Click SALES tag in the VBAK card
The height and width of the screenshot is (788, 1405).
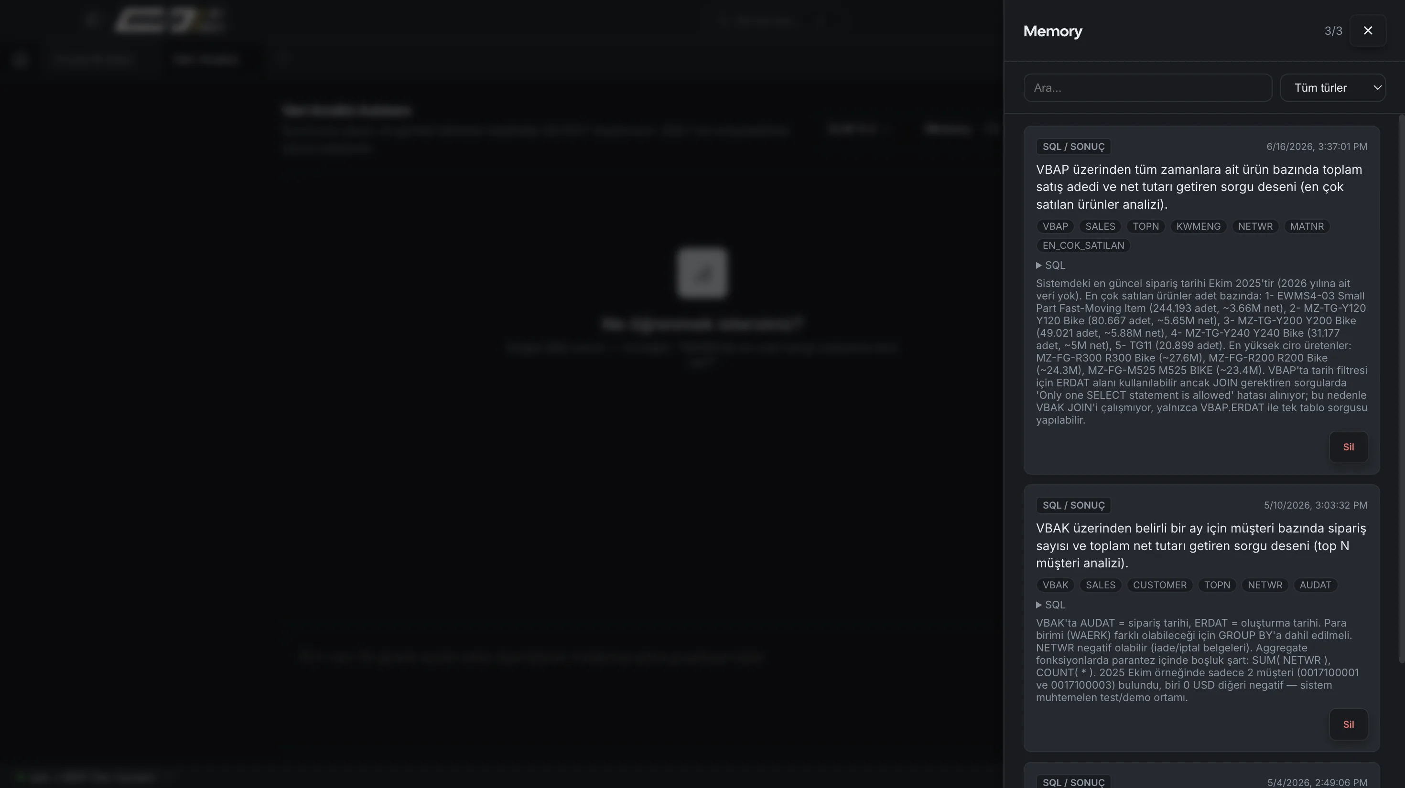pyautogui.click(x=1100, y=586)
